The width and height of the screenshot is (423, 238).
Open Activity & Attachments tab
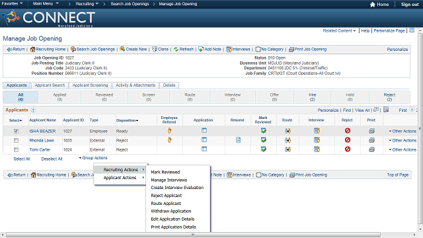point(135,85)
